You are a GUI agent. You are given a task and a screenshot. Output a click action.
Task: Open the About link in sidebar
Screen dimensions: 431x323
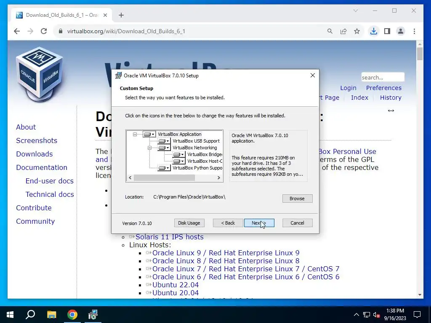(x=26, y=127)
